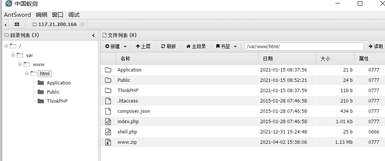
Task: Click the Public folder icon in file list
Action: click(108, 80)
